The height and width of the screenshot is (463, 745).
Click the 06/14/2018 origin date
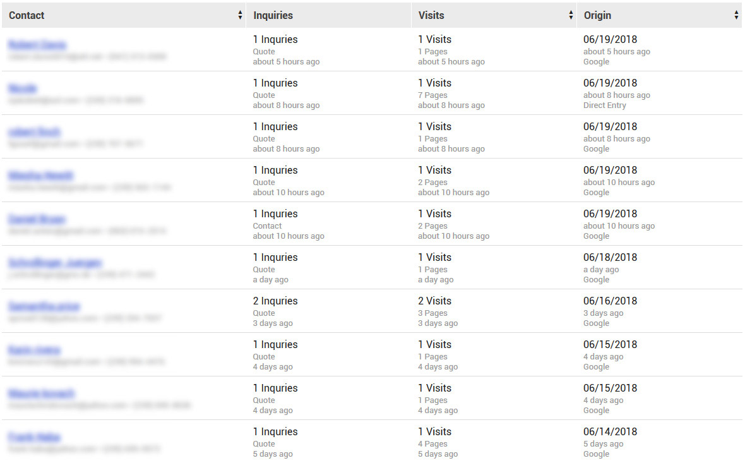[610, 431]
